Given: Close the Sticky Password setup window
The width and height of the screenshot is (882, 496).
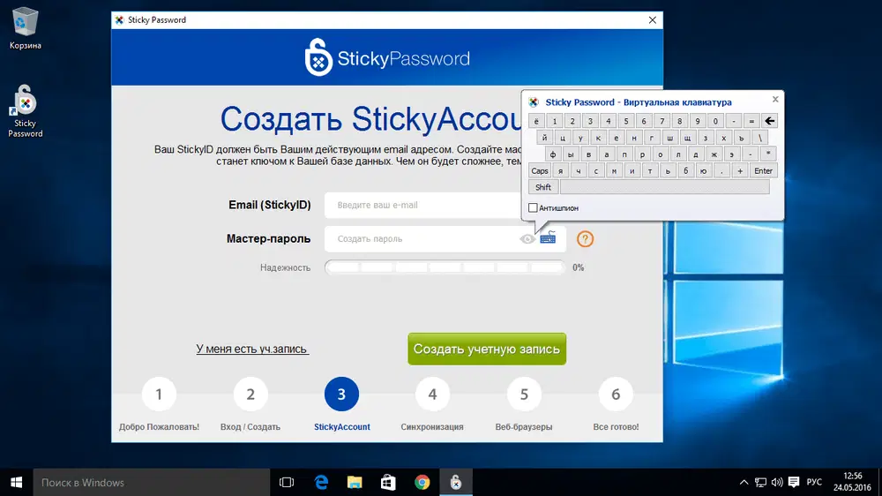Looking at the screenshot, I should tap(653, 19).
